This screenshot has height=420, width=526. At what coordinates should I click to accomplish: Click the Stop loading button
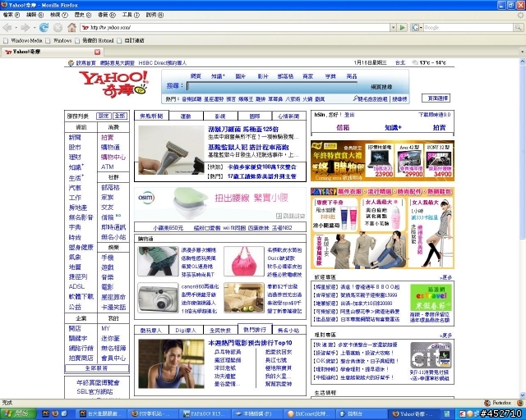(x=58, y=27)
